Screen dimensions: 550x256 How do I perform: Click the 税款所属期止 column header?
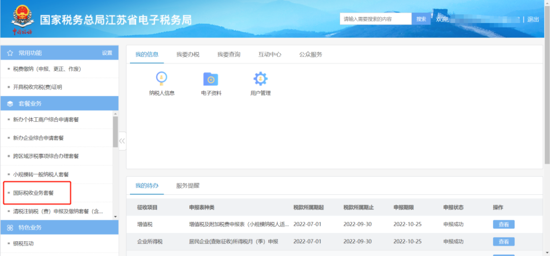[359, 207]
